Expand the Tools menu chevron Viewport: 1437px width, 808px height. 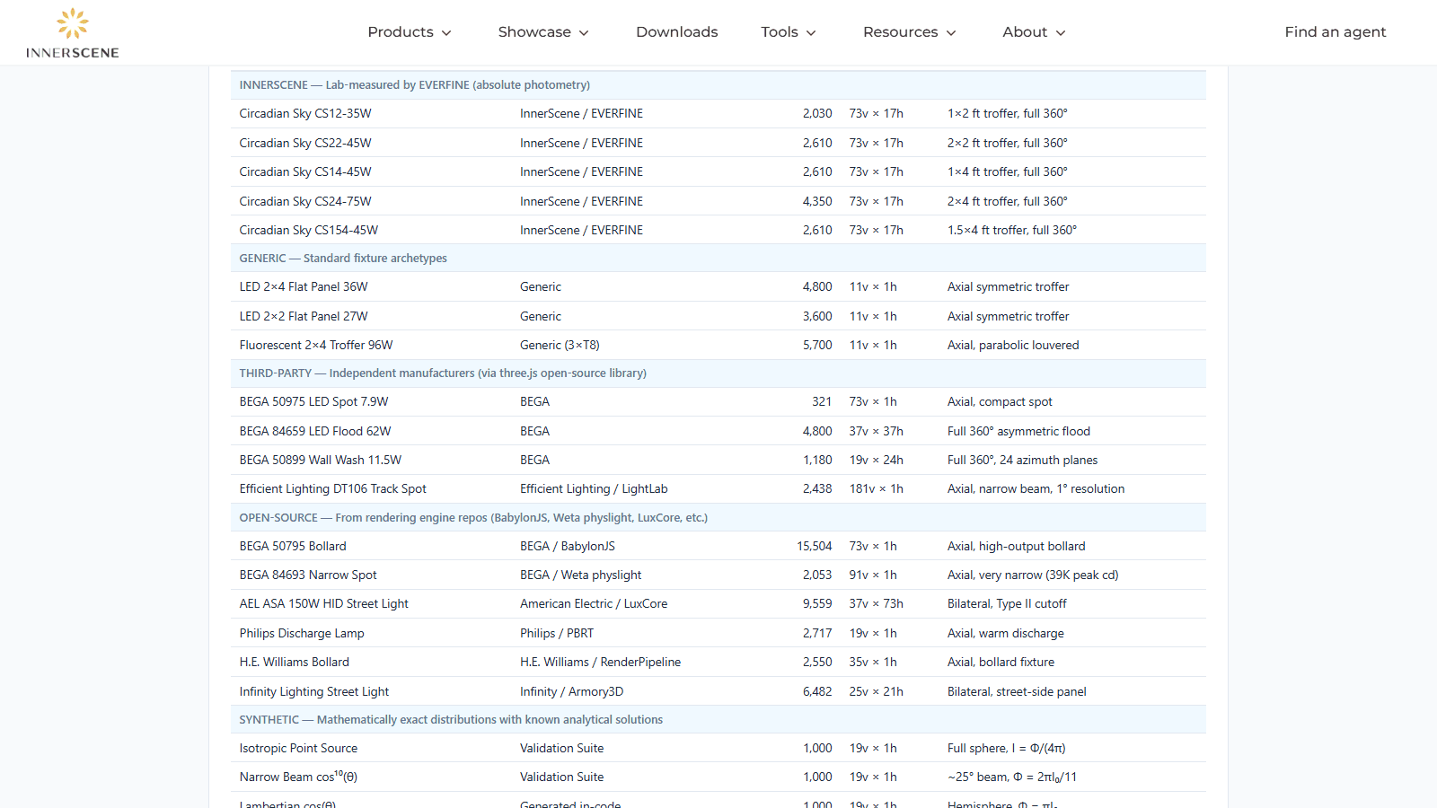click(811, 33)
